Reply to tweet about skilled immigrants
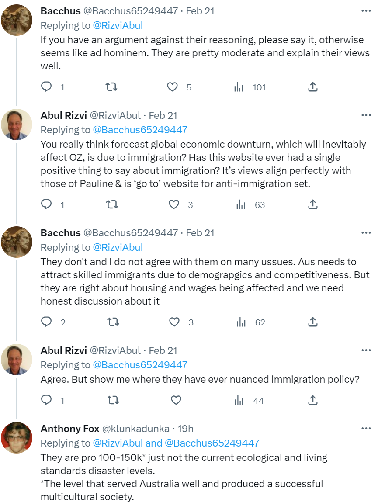 [47, 322]
